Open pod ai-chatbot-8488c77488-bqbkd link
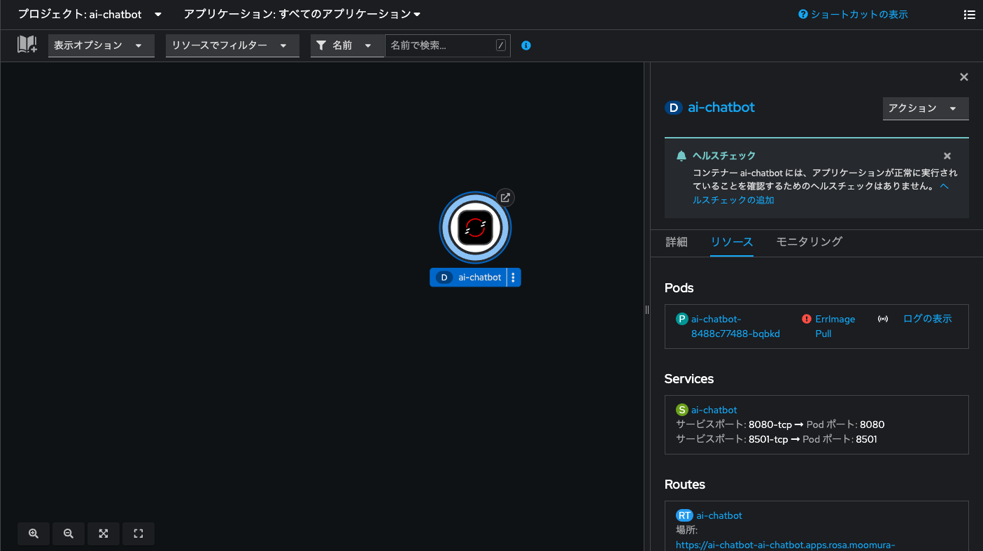The width and height of the screenshot is (983, 551). [735, 326]
